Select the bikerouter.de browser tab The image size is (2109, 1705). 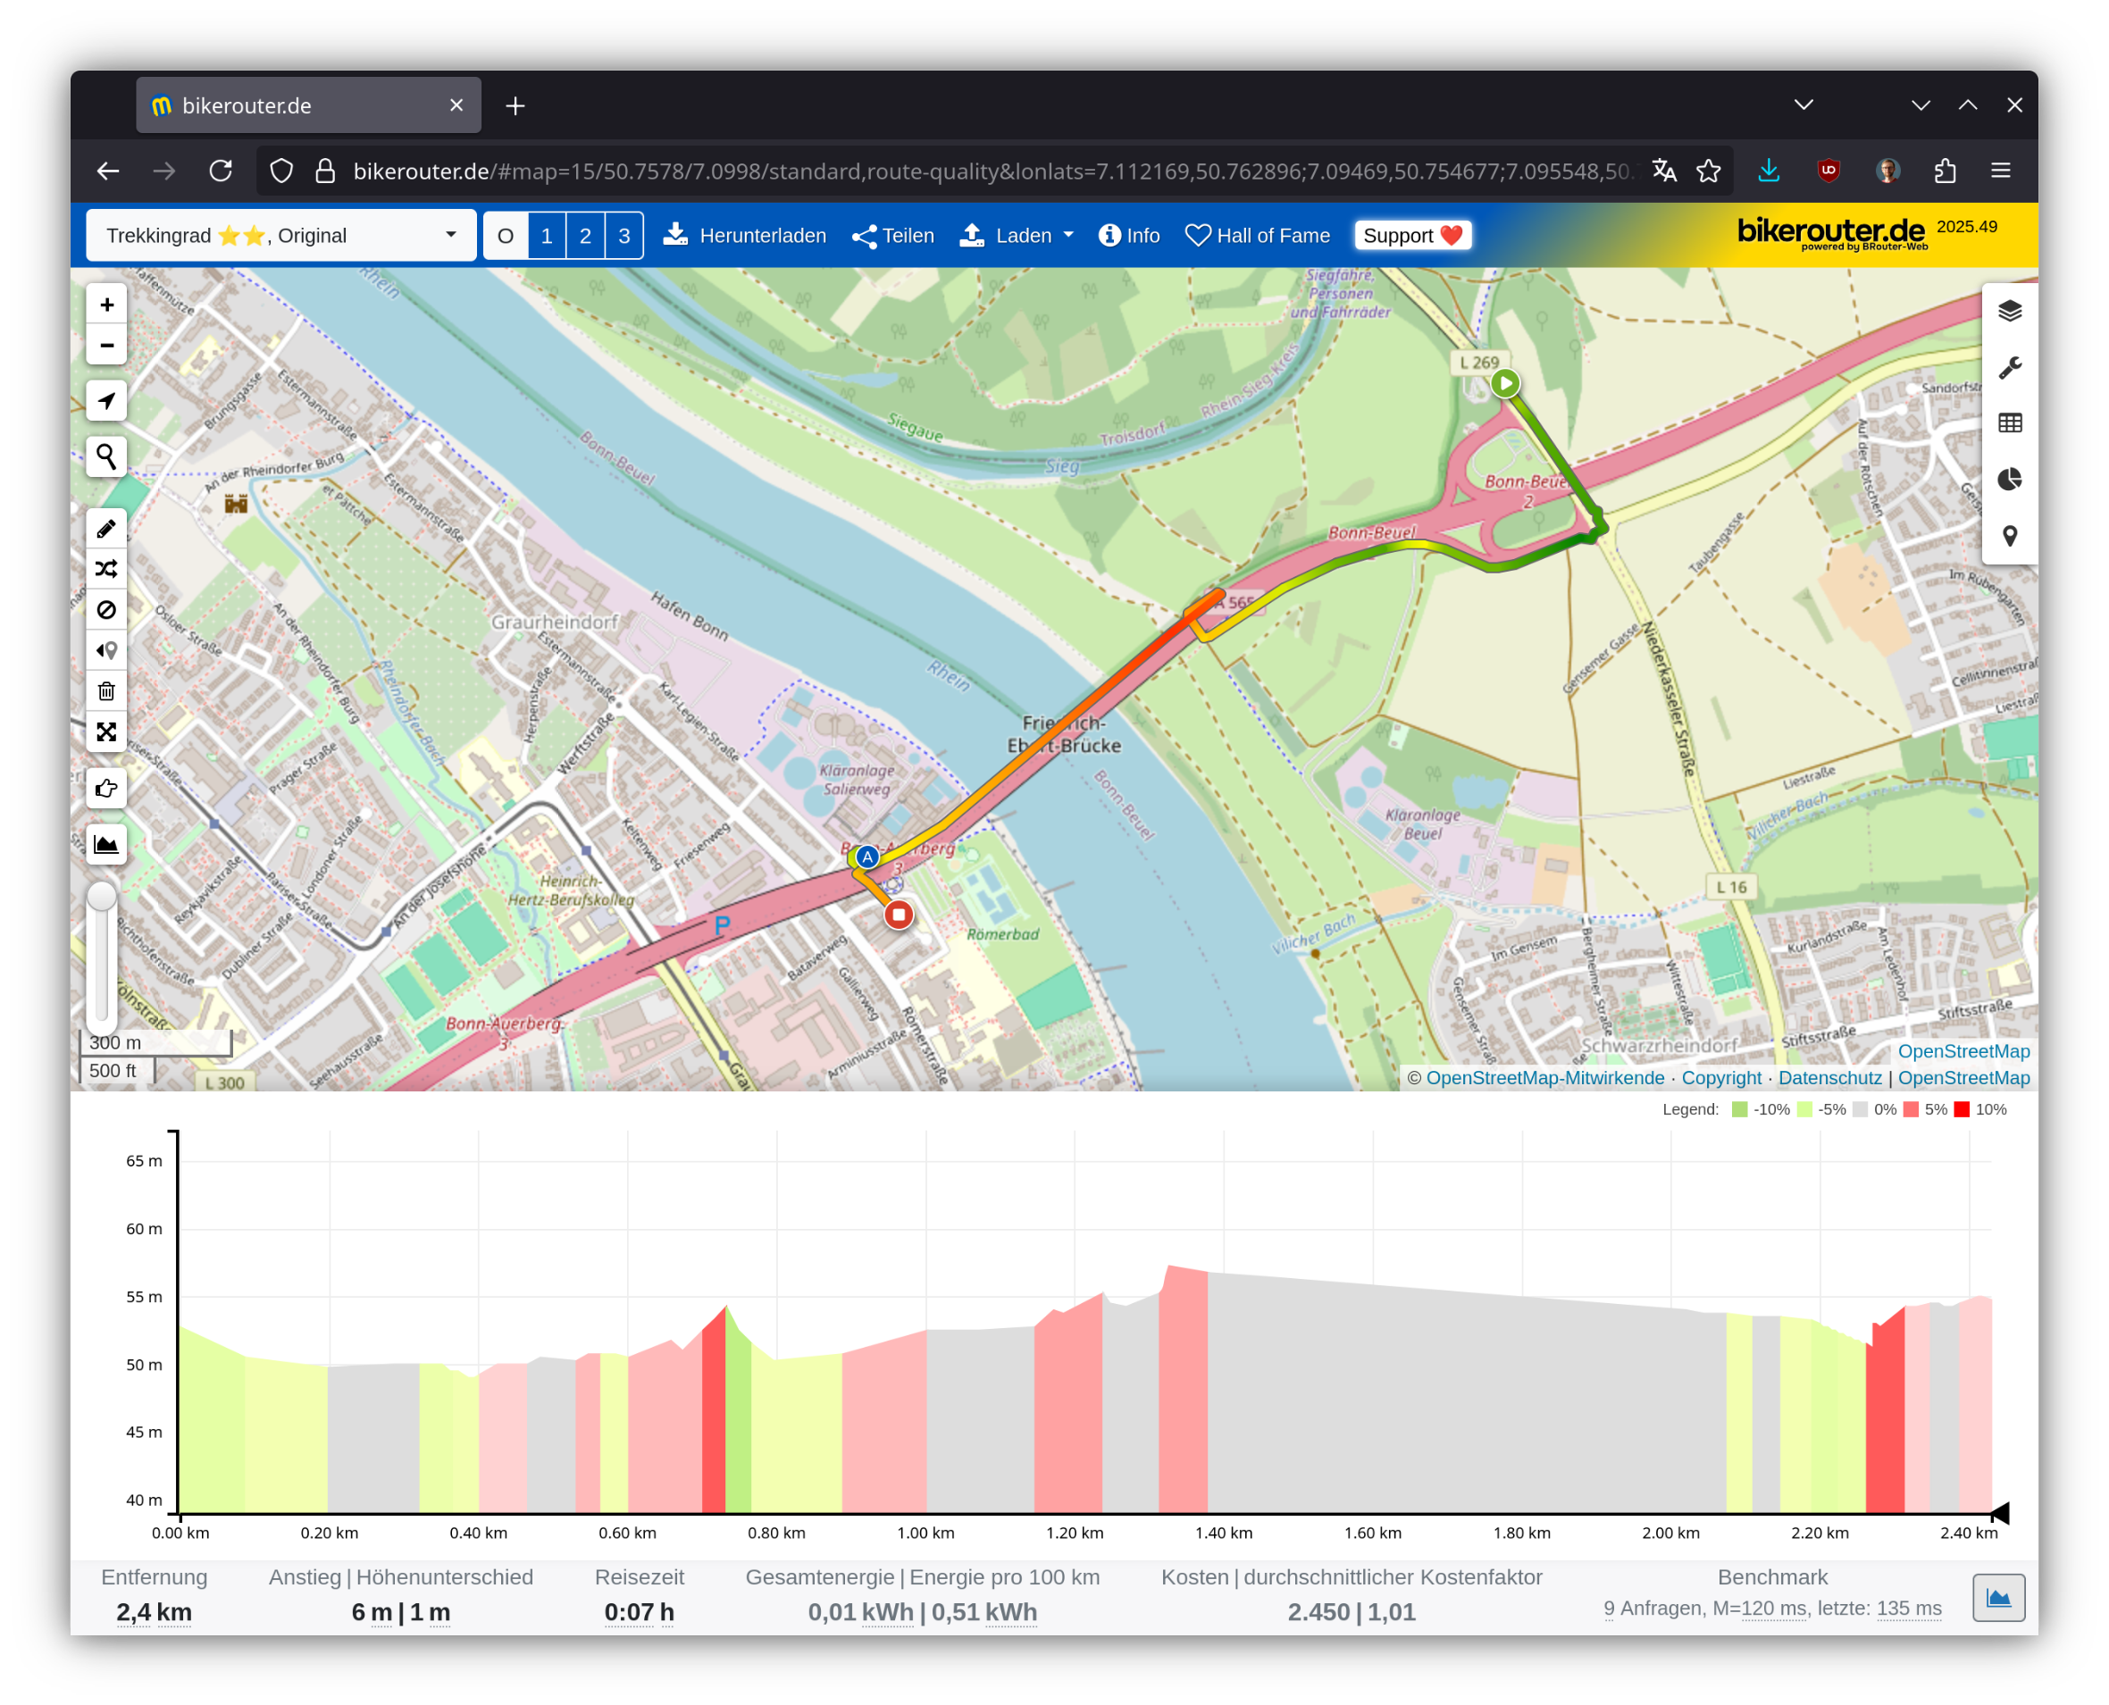[308, 105]
